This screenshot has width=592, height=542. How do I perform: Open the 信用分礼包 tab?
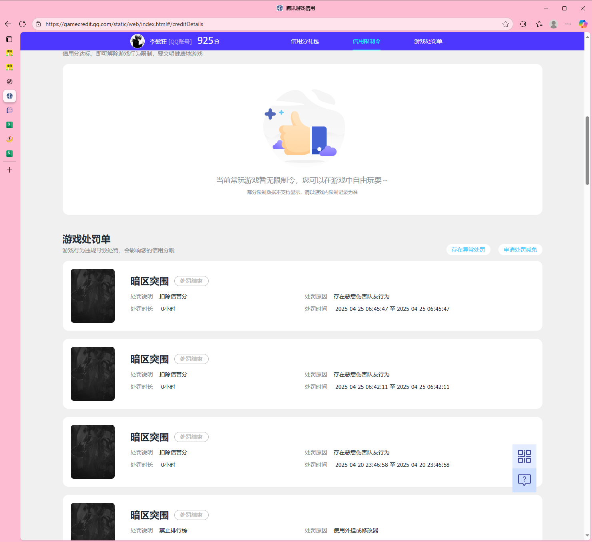point(305,41)
